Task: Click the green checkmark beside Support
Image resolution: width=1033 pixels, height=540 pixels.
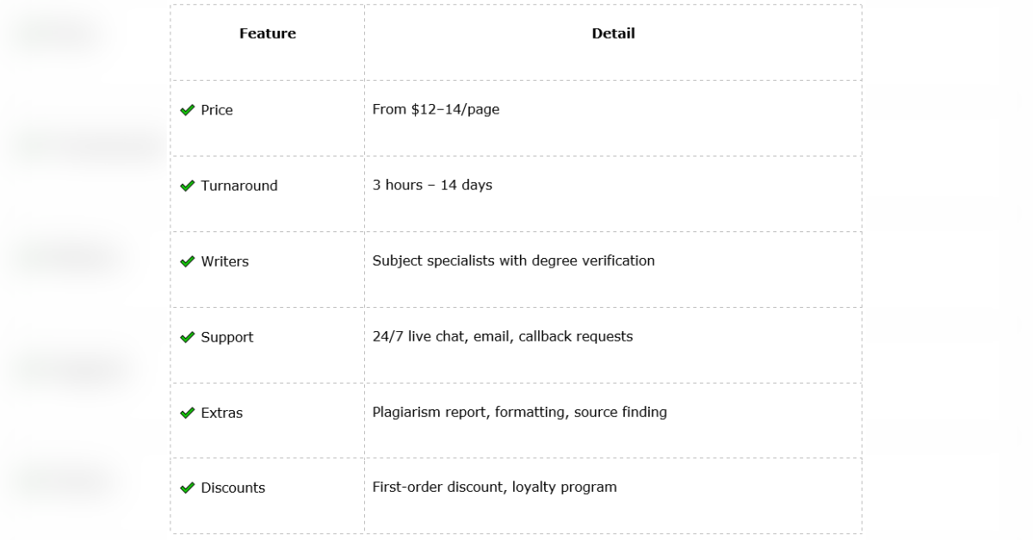Action: pos(187,337)
